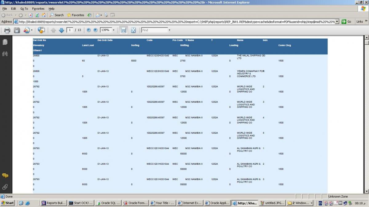The height and width of the screenshot is (207, 369).
Task: Click the page number input field
Action: (x=70, y=30)
